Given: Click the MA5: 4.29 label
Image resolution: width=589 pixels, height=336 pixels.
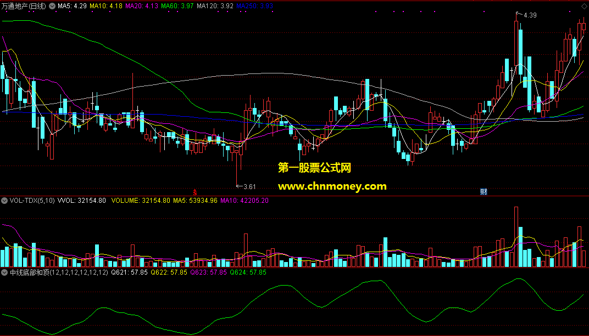Looking at the screenshot, I should pyautogui.click(x=72, y=6).
